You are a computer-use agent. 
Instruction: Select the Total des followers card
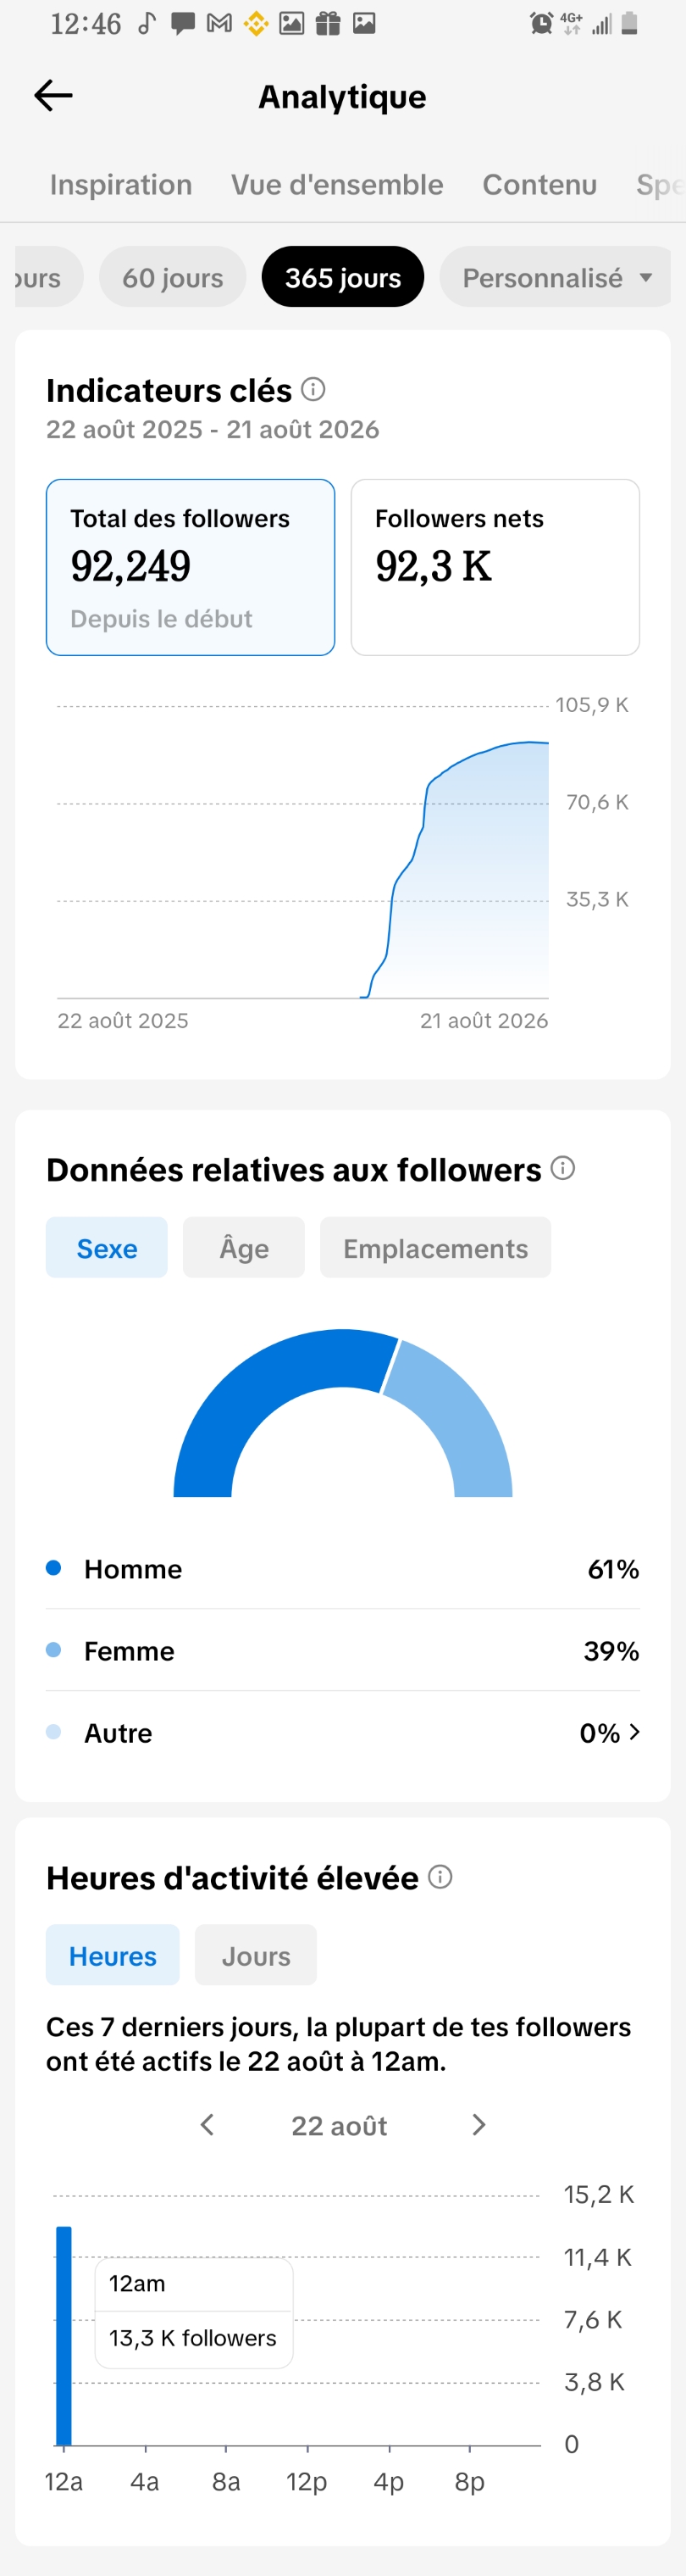[x=191, y=567]
